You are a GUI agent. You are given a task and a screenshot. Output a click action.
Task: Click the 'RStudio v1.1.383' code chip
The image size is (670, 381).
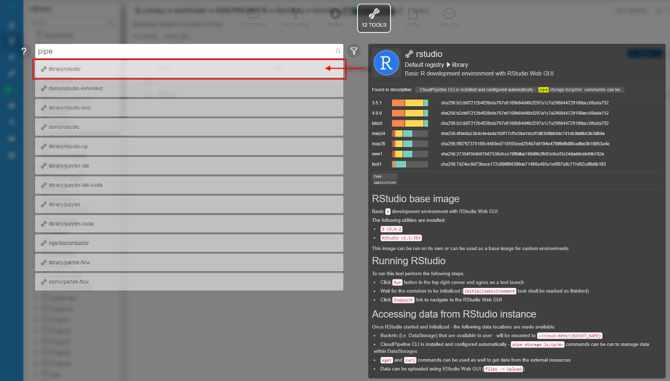pyautogui.click(x=401, y=238)
